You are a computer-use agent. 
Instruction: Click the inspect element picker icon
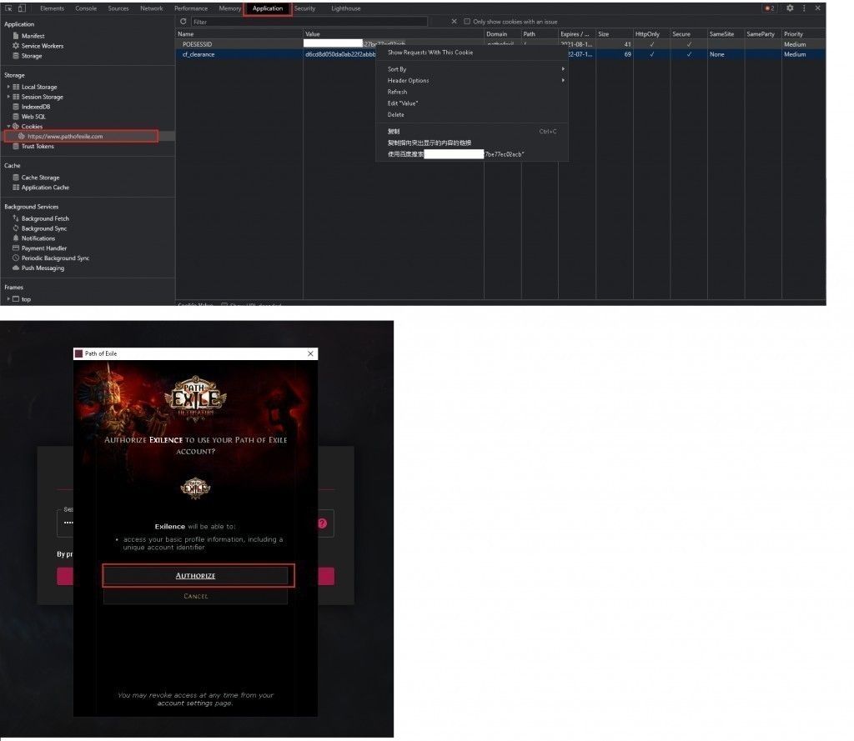9,8
